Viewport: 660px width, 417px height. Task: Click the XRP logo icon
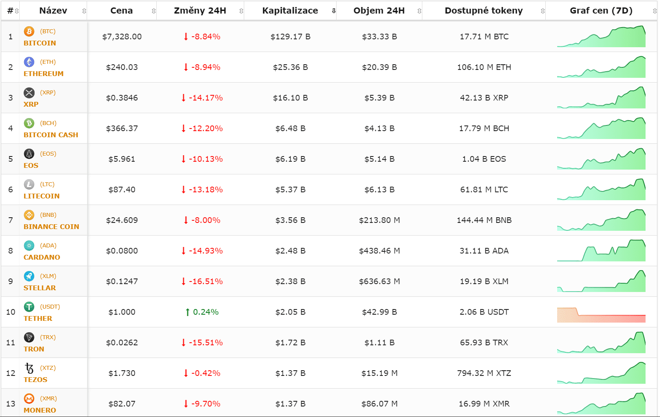pos(29,93)
